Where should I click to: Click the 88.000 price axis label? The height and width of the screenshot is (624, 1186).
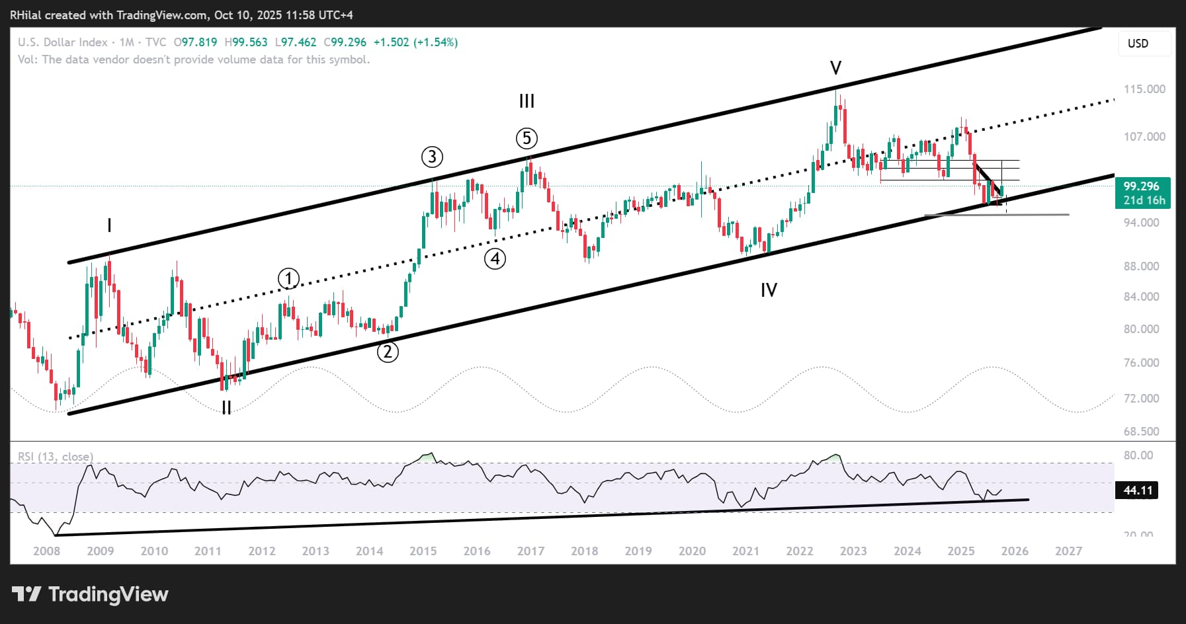[x=1142, y=266]
